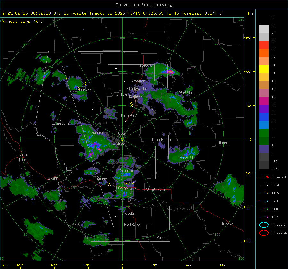Click the -100 tick on the bottom axis
The height and width of the screenshot is (269, 288).
click(x=53, y=265)
